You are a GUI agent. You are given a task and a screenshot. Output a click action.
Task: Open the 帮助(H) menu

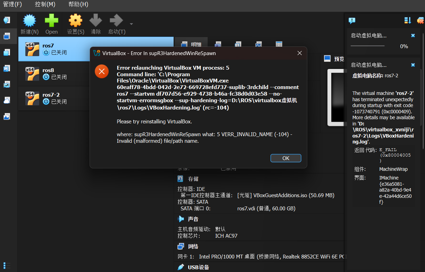click(x=78, y=5)
